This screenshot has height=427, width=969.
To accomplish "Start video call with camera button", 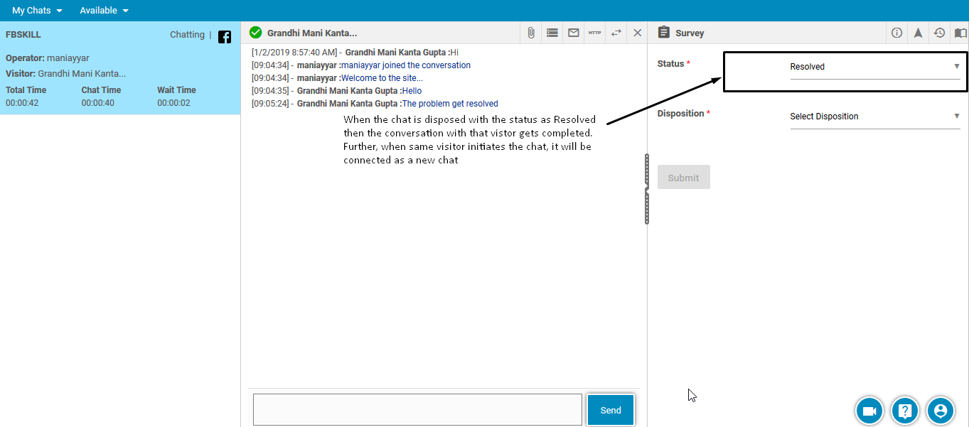I will click(869, 411).
